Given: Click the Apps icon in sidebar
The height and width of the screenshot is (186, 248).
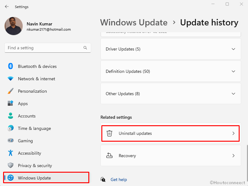Looking at the screenshot, I should 11,103.
